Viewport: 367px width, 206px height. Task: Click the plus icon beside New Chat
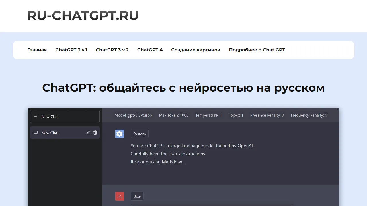coord(36,116)
